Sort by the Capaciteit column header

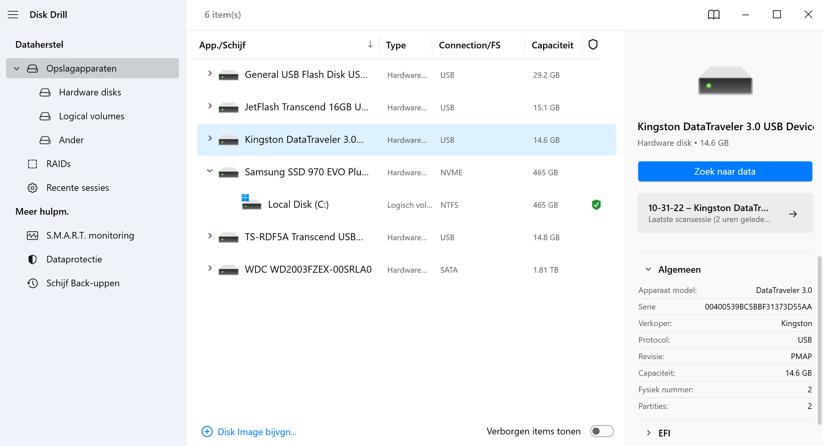(552, 45)
